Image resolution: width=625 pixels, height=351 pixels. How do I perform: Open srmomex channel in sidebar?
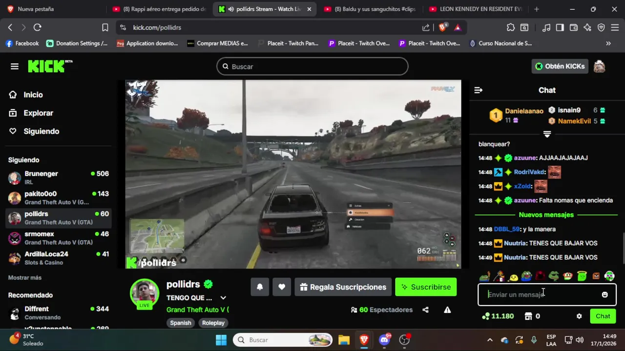[59, 238]
